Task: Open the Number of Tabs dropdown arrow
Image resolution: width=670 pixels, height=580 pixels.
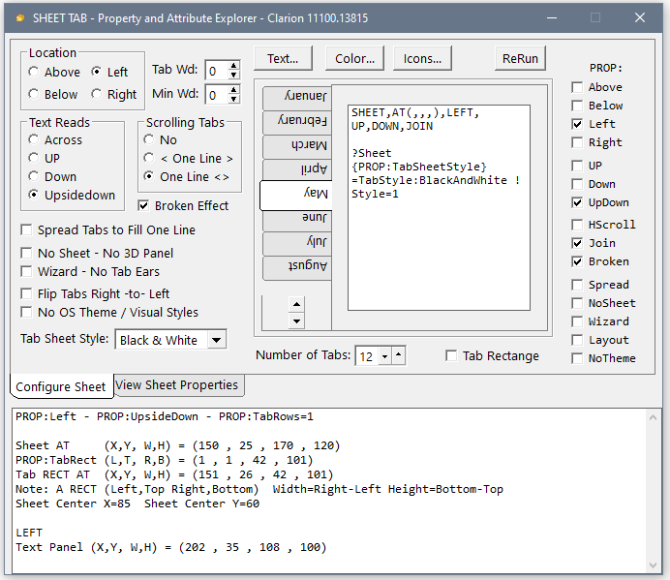Action: coord(384,356)
